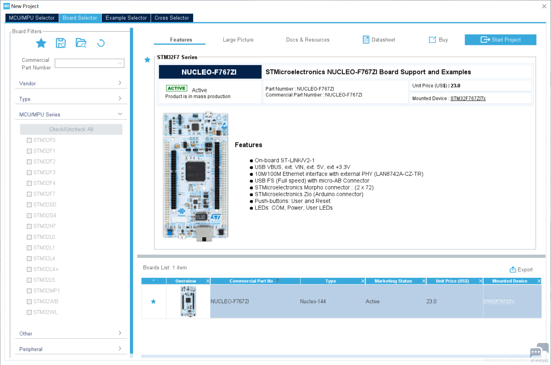Viewport: 551px width, 365px height.
Task: Reset all board filters icon
Action: click(x=101, y=43)
